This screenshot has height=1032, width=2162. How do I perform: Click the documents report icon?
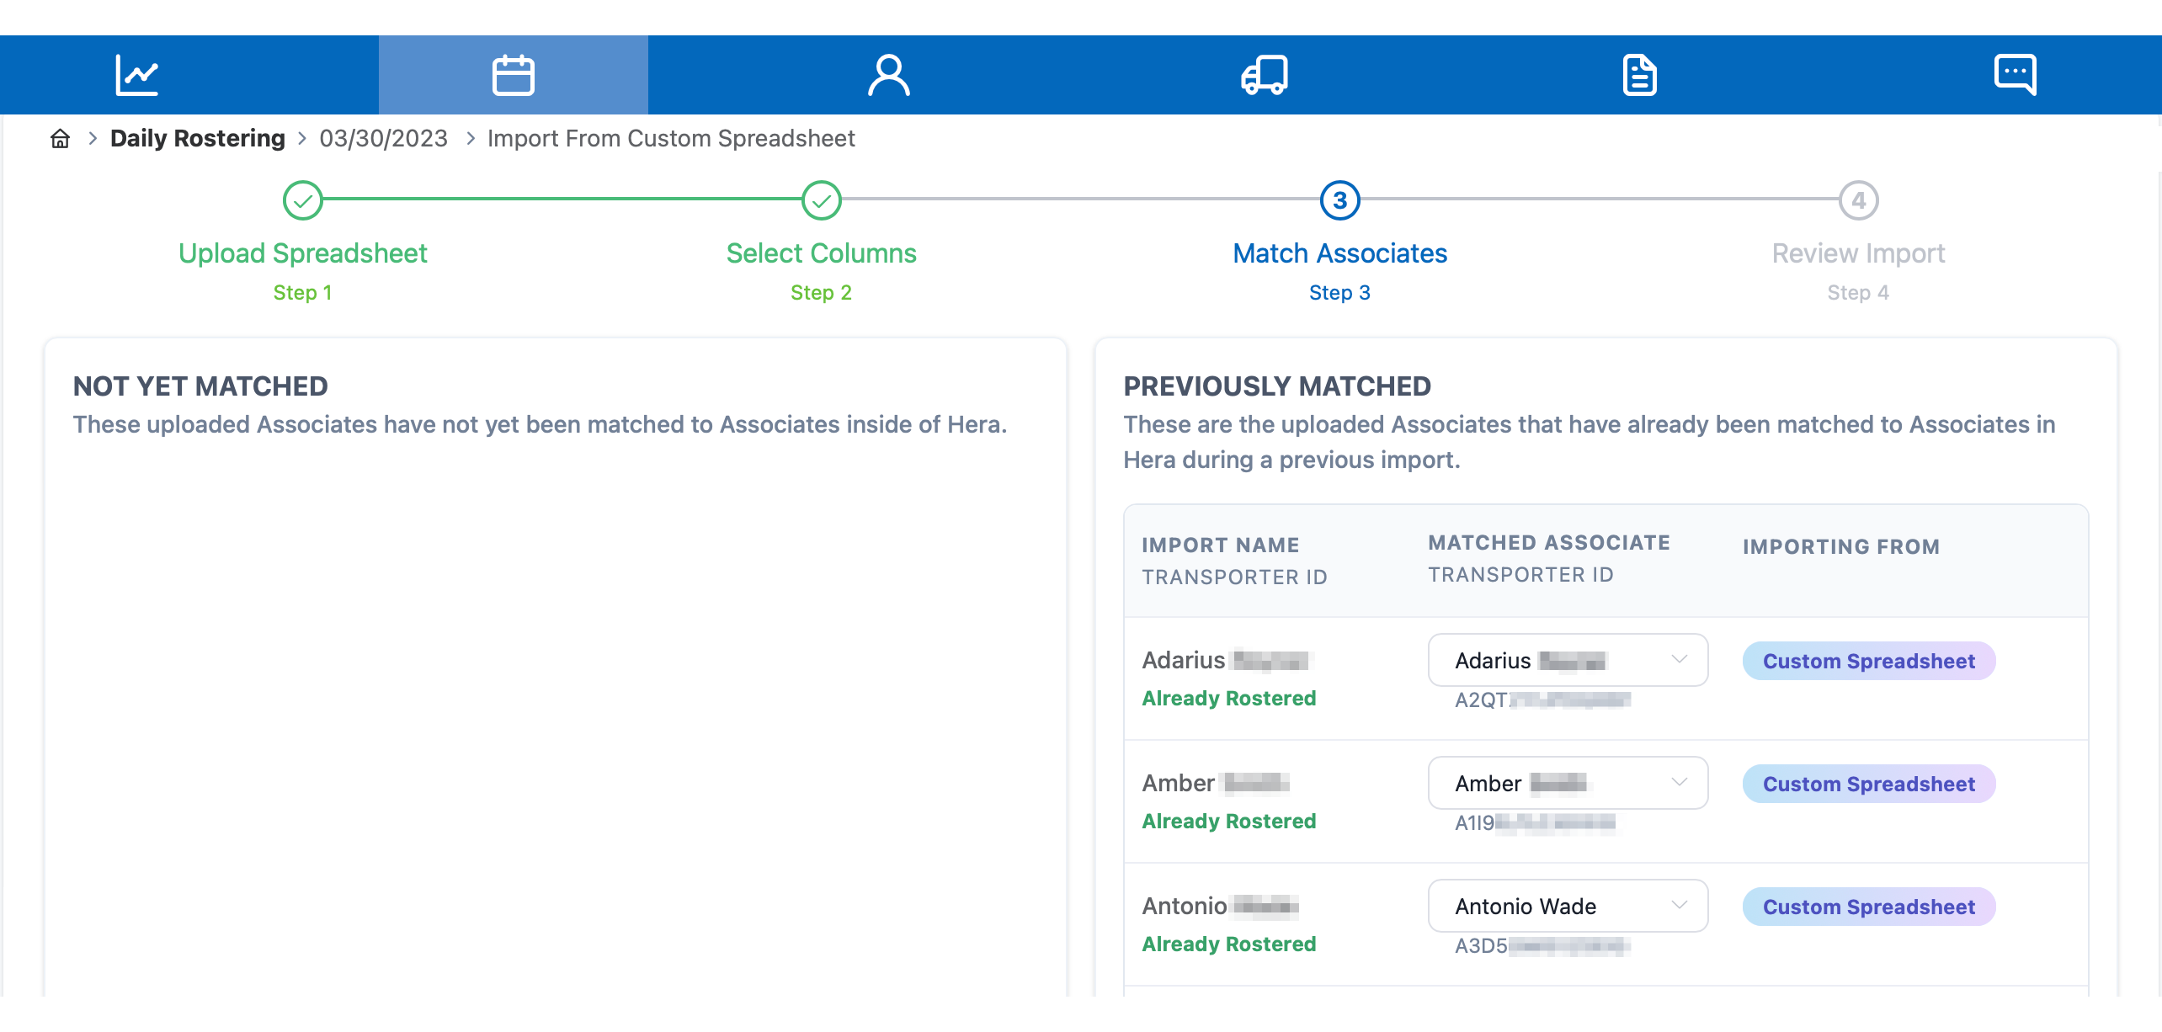(x=1638, y=75)
